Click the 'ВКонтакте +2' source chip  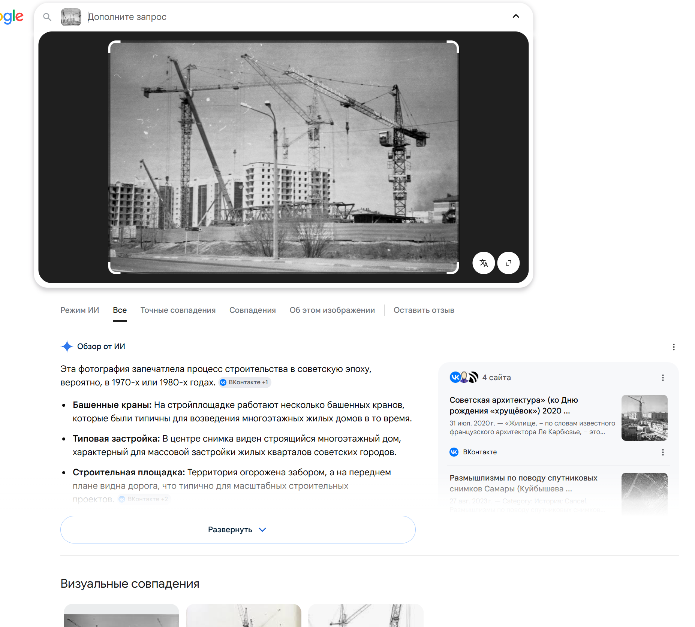pos(144,499)
